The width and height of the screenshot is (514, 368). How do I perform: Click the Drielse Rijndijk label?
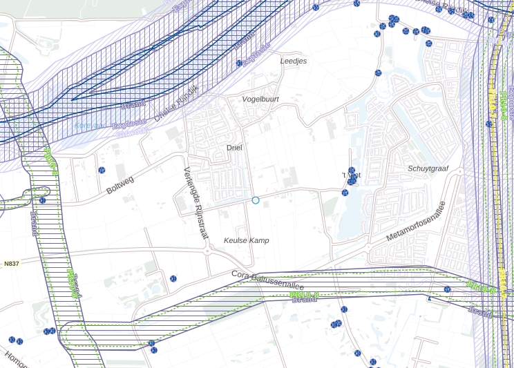coord(176,104)
